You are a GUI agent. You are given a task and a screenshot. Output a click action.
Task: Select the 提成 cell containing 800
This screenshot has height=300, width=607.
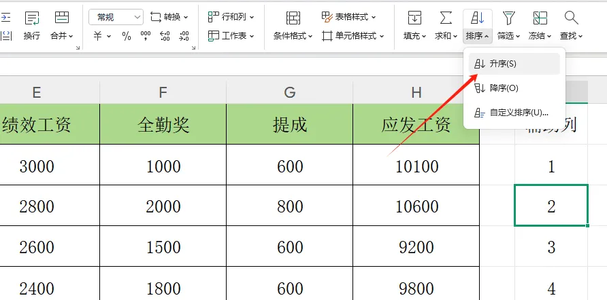click(290, 206)
